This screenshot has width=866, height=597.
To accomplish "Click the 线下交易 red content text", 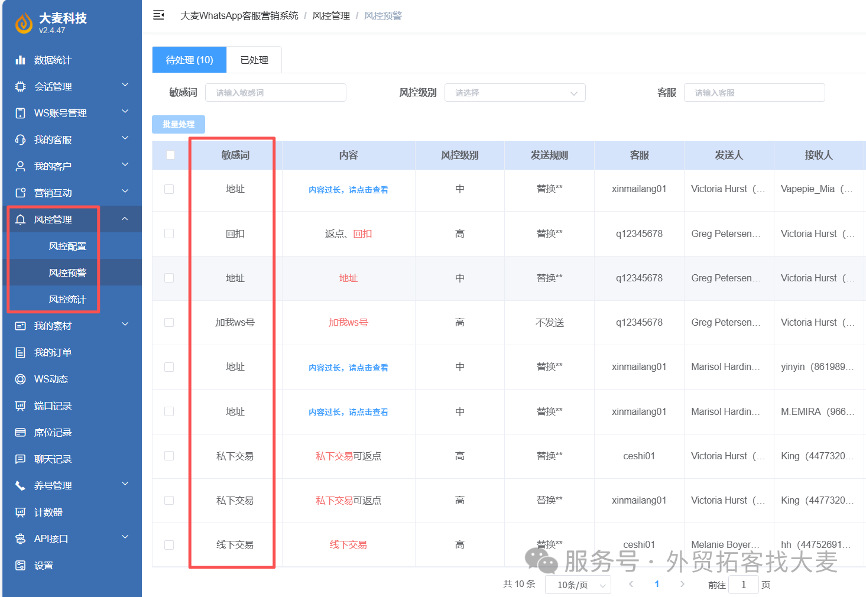I will point(348,544).
